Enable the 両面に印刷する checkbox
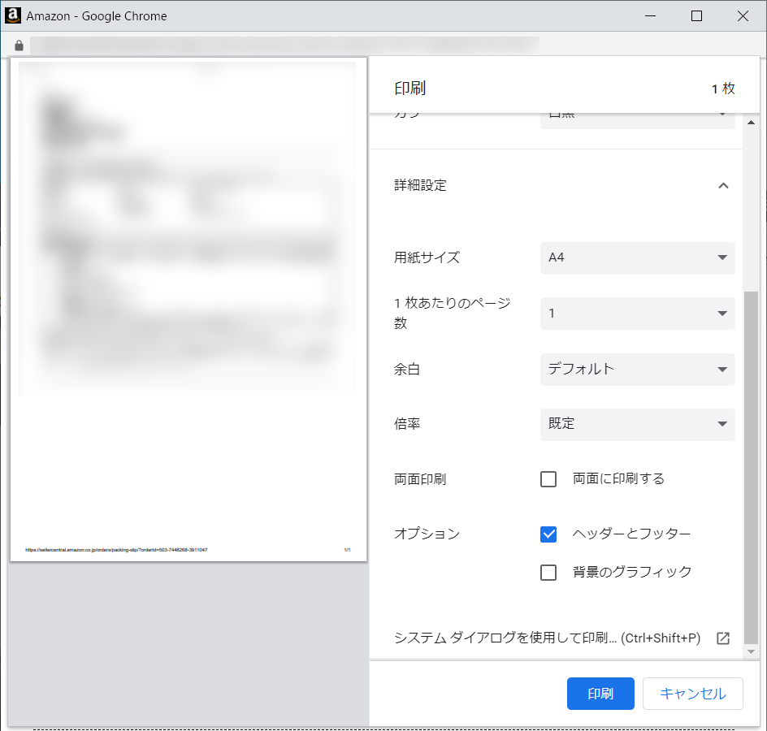Image resolution: width=767 pixels, height=731 pixels. pyautogui.click(x=548, y=478)
